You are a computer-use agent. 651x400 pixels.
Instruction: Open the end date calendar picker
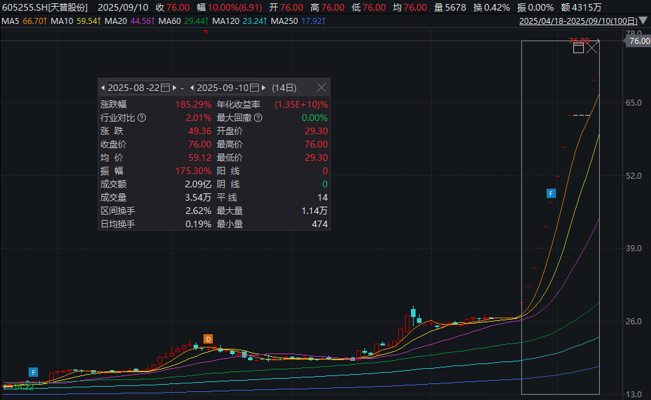(x=255, y=88)
